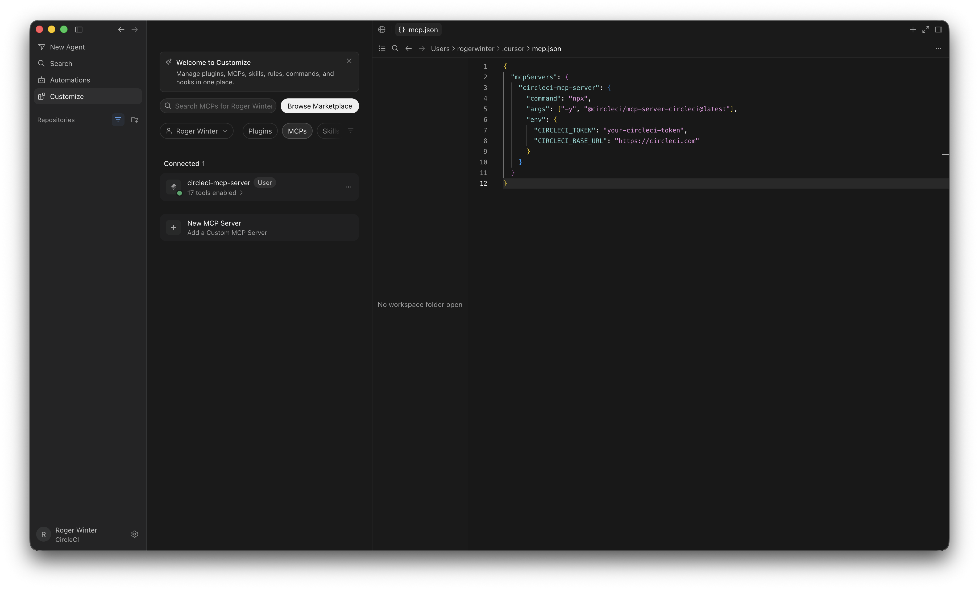Click the mcp.json breadcrumb segment
Screen dimensions: 979x590
click(547, 48)
